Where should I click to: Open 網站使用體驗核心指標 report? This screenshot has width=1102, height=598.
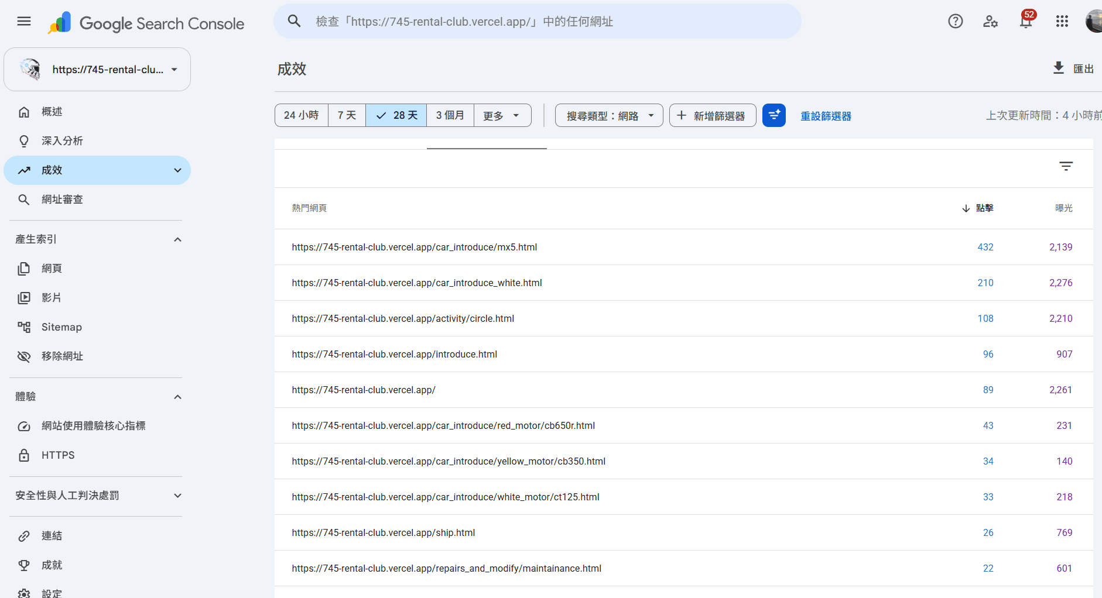[97, 426]
